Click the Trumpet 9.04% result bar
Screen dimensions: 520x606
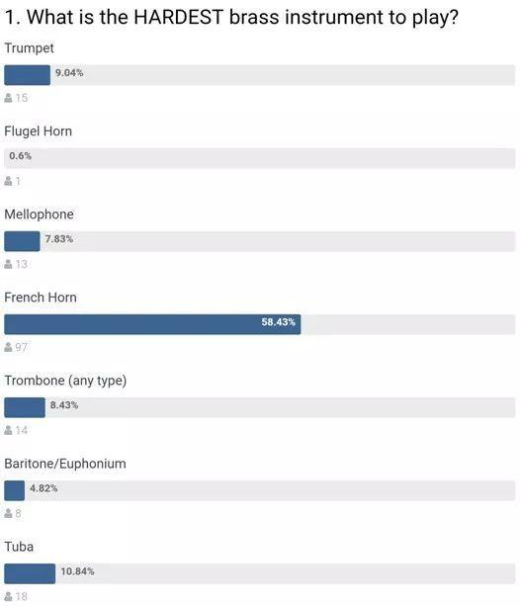(260, 75)
